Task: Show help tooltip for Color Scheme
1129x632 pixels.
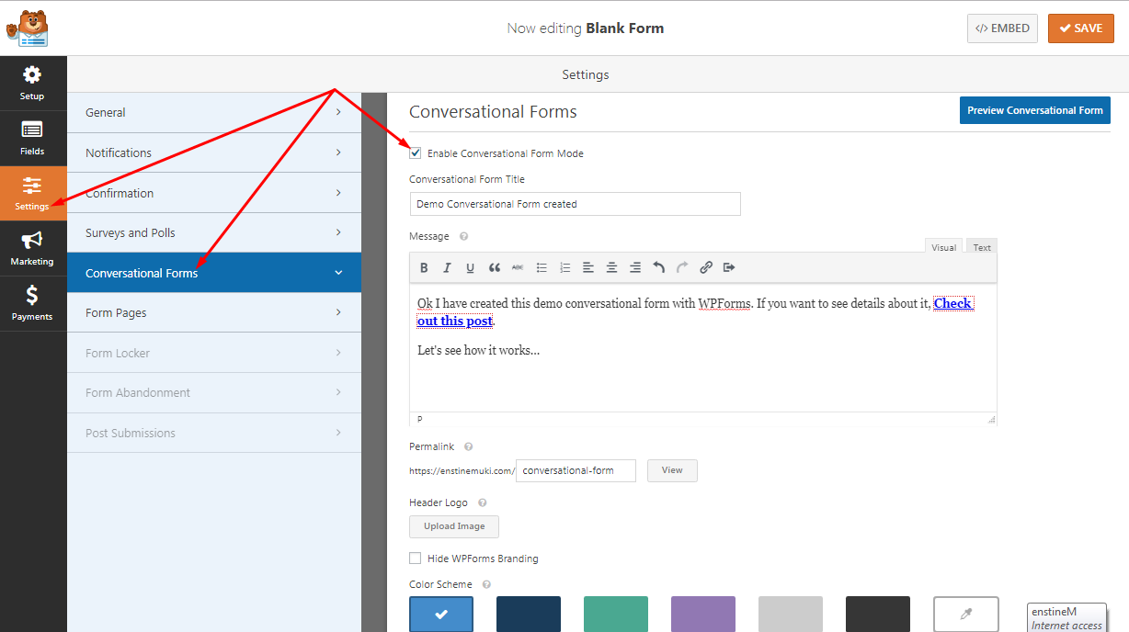Action: click(x=486, y=584)
